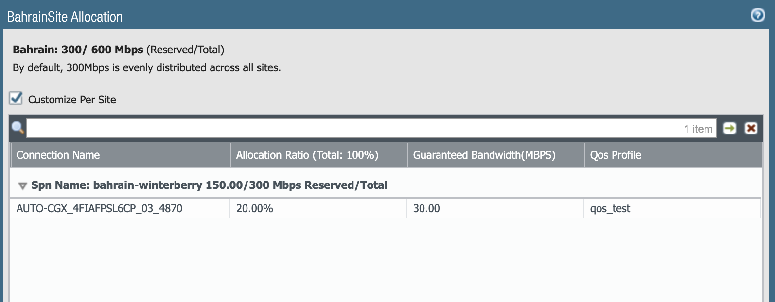
Task: Edit the 20.00% allocation ratio cell
Action: pos(255,209)
